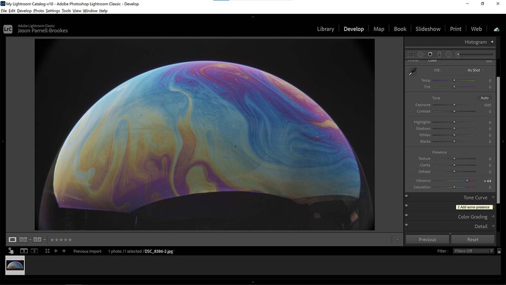Viewport: 506px width, 285px height.
Task: Select the Graduated Filter tool
Action: pos(439,54)
